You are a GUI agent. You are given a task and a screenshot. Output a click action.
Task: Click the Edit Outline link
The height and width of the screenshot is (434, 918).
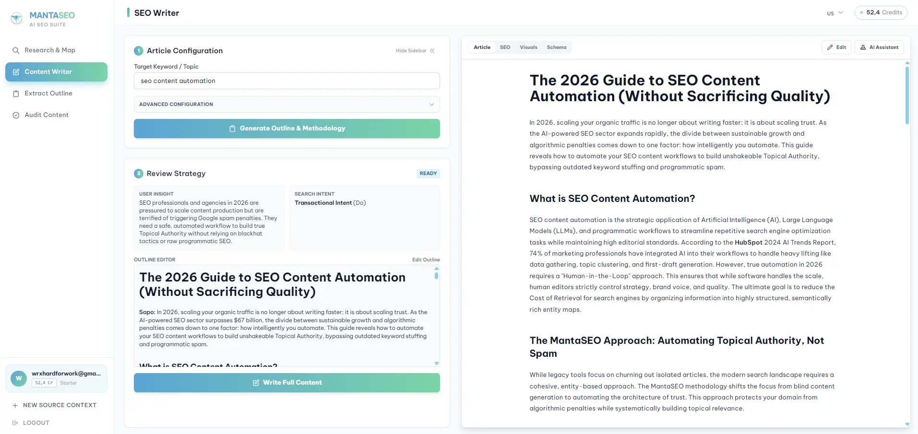[425, 259]
